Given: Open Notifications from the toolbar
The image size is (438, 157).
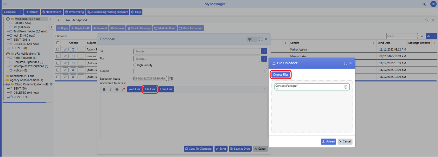Looking at the screenshot, I should pos(51,12).
